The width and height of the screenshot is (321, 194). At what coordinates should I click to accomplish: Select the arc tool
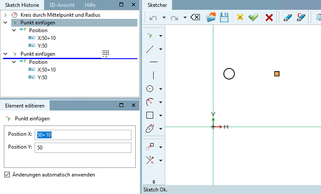[x=150, y=102]
